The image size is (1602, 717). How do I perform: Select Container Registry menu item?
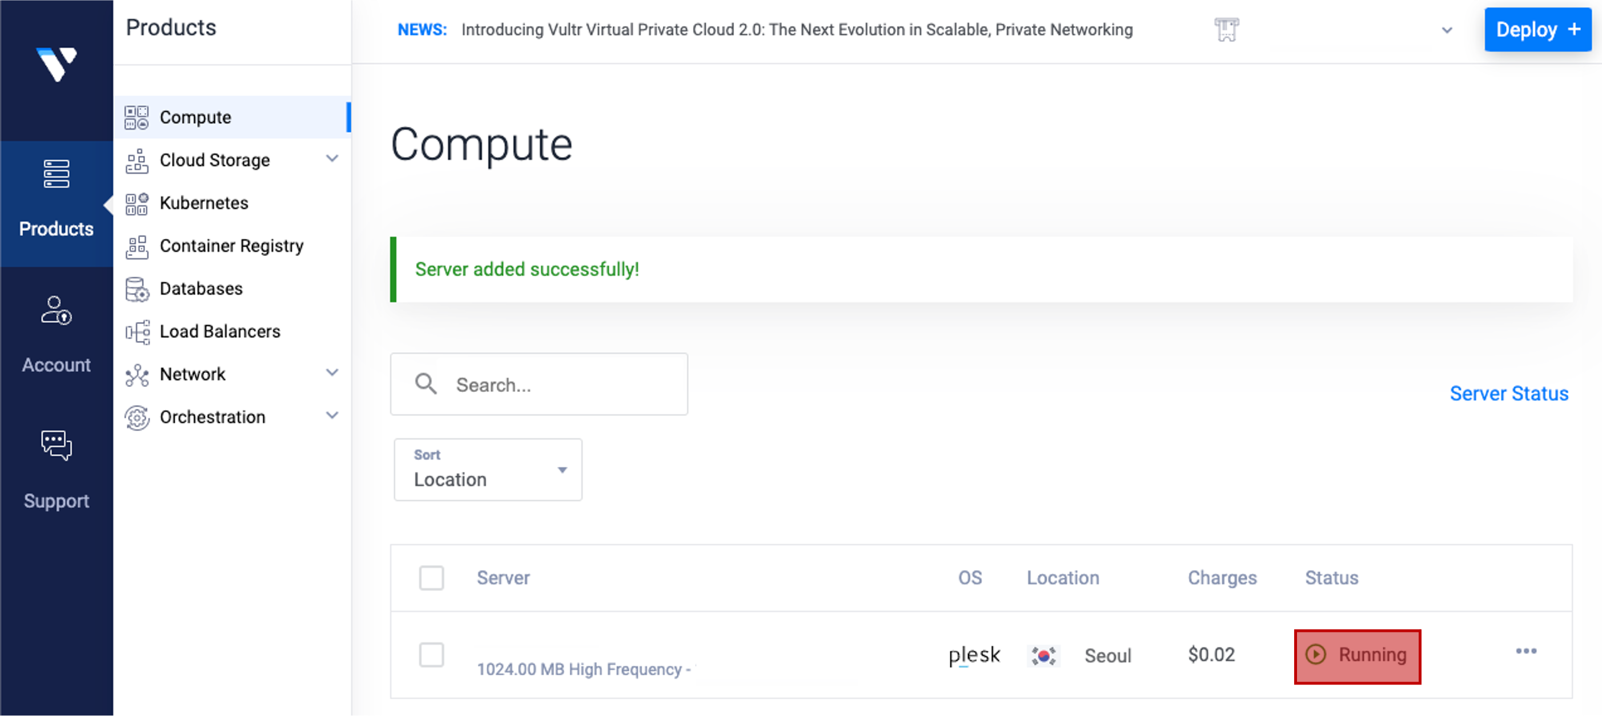(232, 246)
